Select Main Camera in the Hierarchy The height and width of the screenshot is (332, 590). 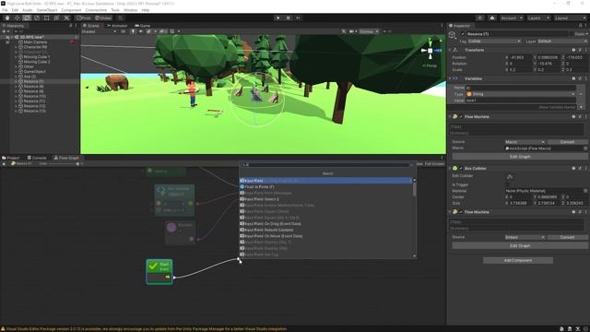click(35, 42)
